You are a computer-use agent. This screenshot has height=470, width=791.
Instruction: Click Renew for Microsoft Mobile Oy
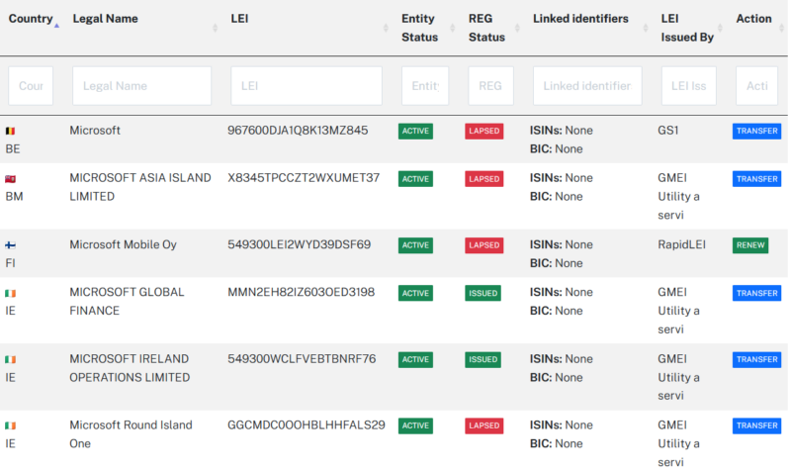[x=750, y=245]
